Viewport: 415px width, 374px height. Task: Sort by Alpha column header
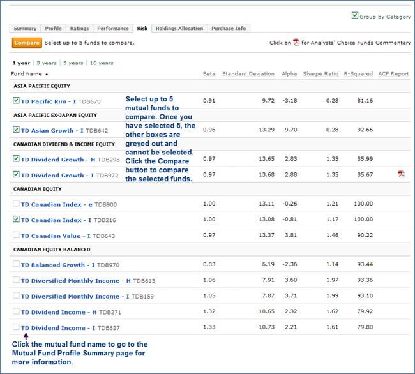289,74
